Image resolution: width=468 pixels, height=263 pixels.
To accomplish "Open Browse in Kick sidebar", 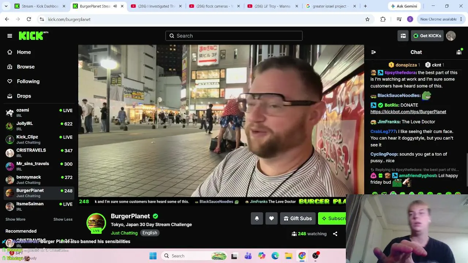I will coord(26,67).
